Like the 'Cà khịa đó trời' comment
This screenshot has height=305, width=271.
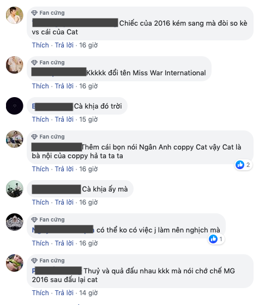pos(40,119)
